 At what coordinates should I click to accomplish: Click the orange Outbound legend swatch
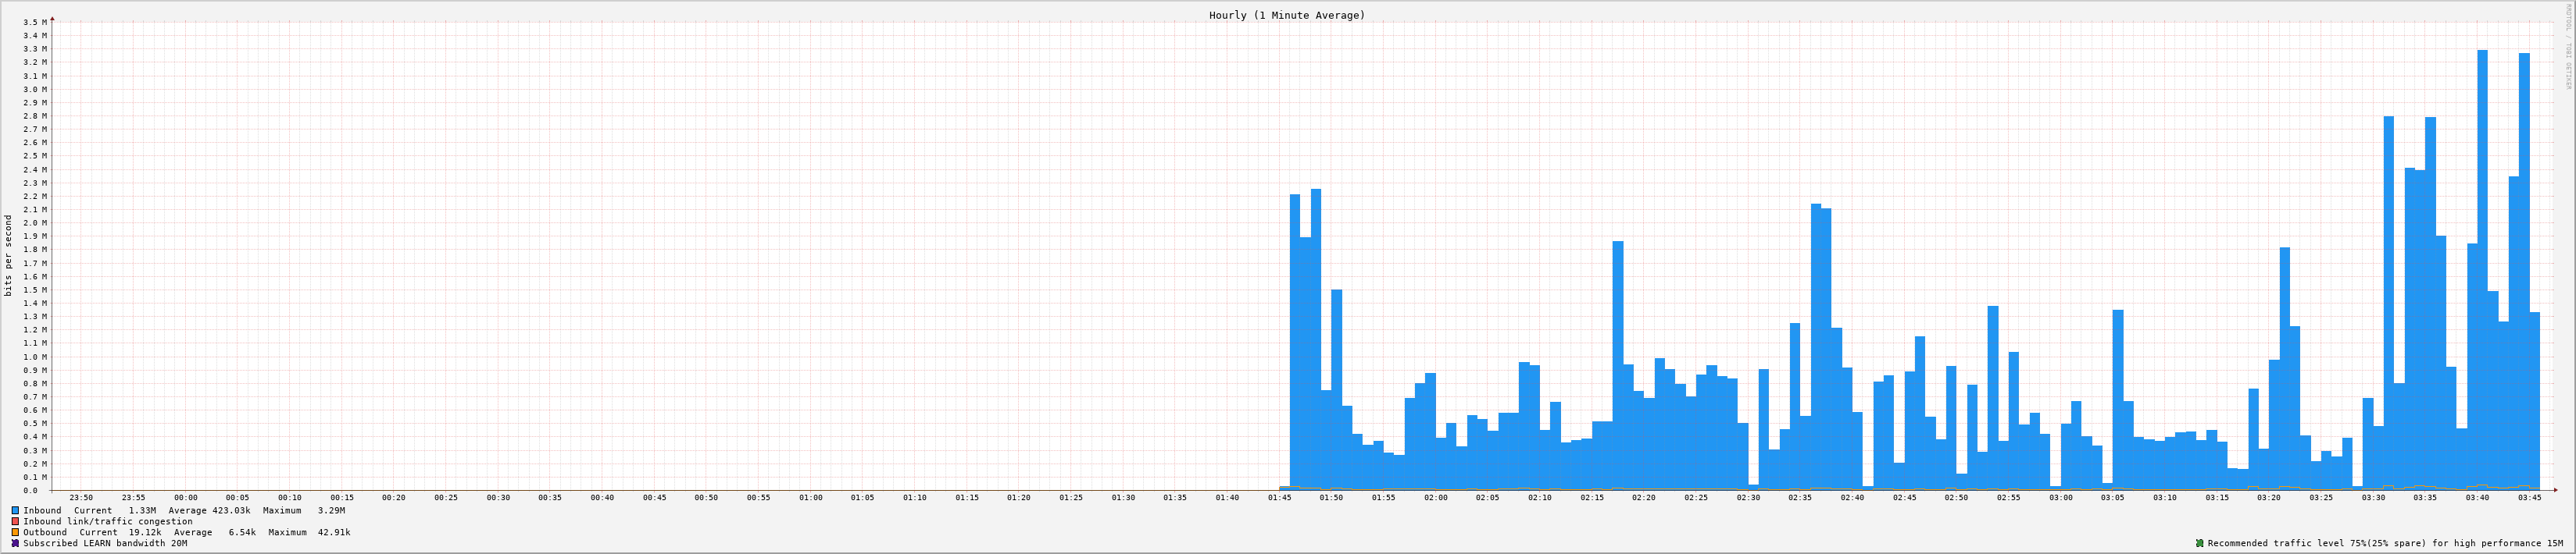coord(15,532)
